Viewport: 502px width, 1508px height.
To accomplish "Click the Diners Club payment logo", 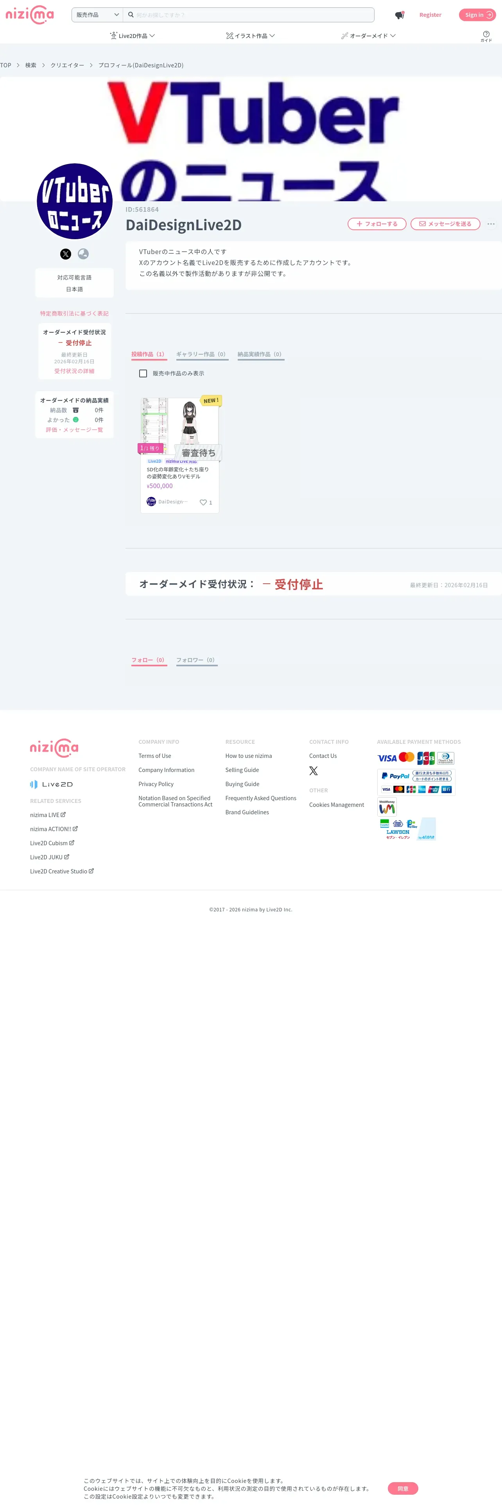I will [x=446, y=758].
